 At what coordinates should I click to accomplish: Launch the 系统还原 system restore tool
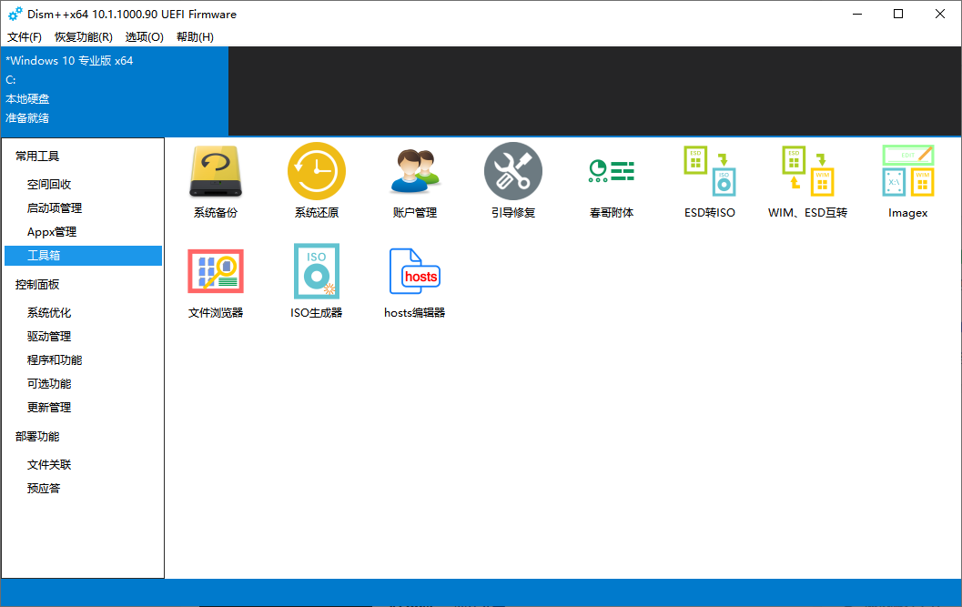[317, 182]
